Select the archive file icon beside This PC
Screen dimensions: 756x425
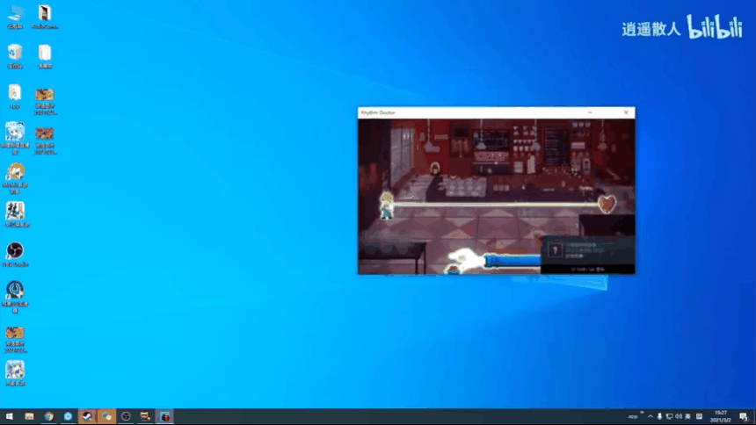[x=45, y=17]
